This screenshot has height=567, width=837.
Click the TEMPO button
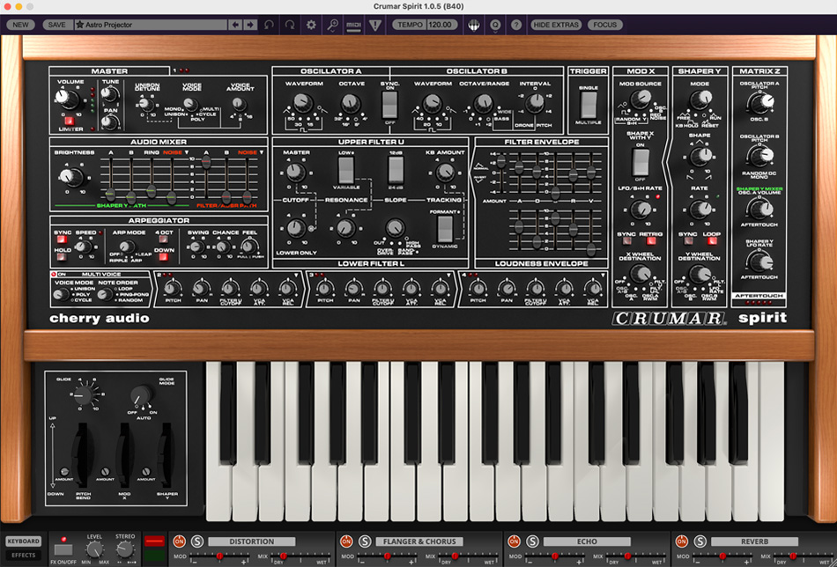410,25
